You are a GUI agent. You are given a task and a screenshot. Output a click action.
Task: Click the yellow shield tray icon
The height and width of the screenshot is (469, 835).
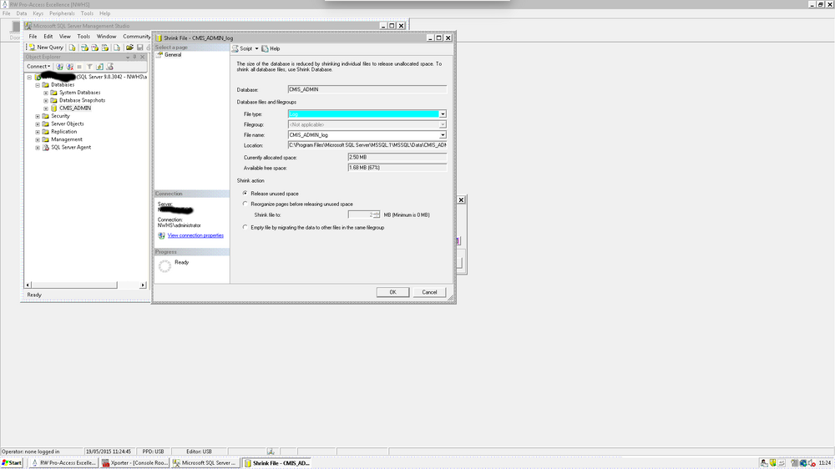point(772,463)
